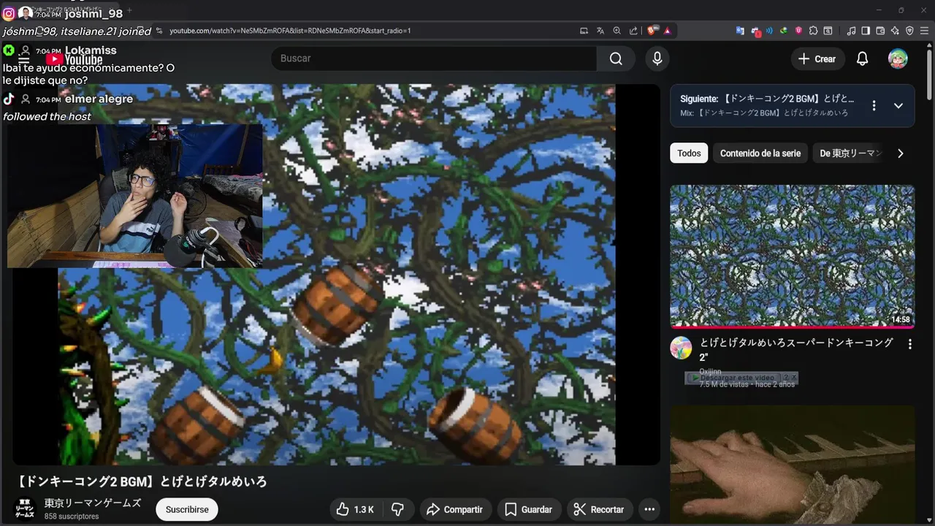Click the Crear button

(817, 59)
